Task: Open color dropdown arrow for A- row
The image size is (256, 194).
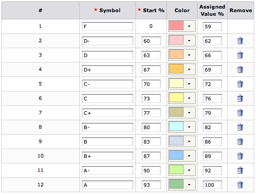Action: tap(189, 170)
